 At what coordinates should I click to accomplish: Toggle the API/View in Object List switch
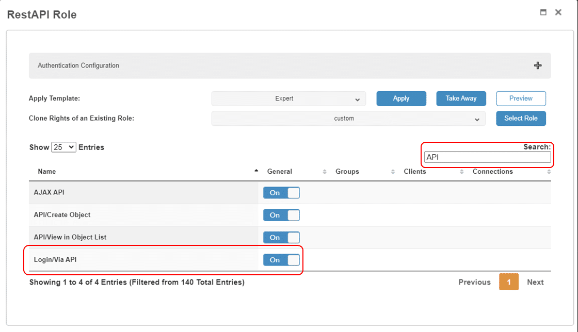(281, 238)
